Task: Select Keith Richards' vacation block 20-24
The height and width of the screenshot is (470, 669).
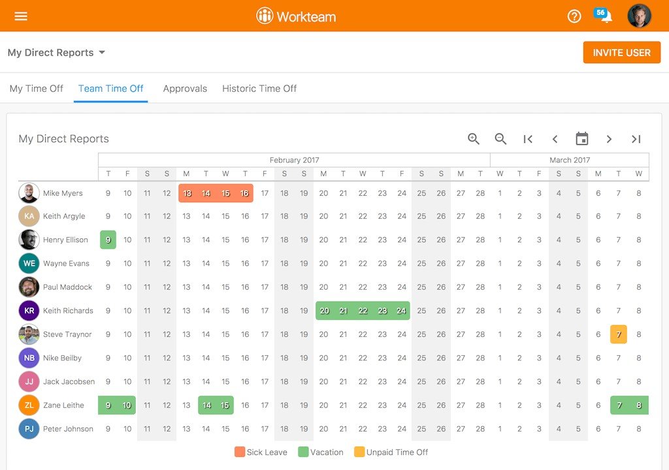Action: (363, 311)
